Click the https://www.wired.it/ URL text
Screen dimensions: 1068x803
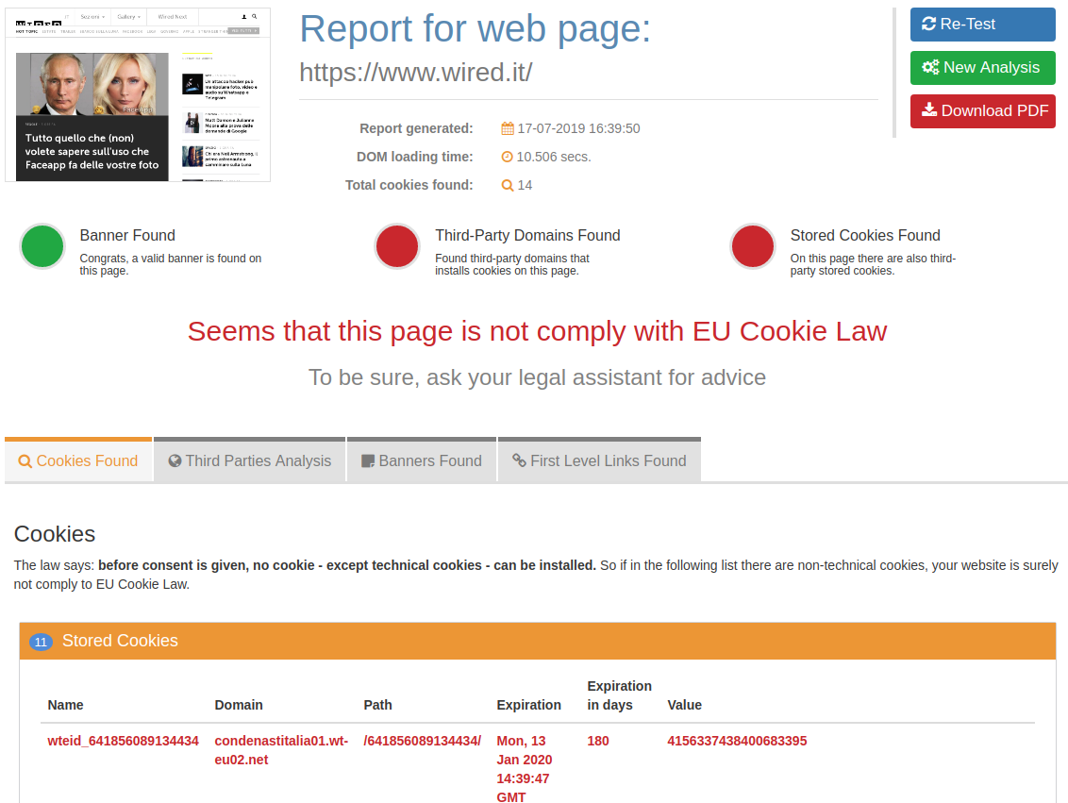pos(415,73)
